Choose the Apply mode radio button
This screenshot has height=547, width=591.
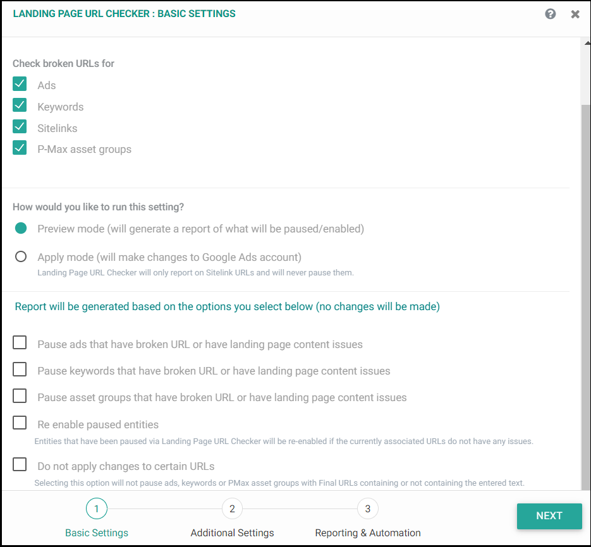click(21, 256)
